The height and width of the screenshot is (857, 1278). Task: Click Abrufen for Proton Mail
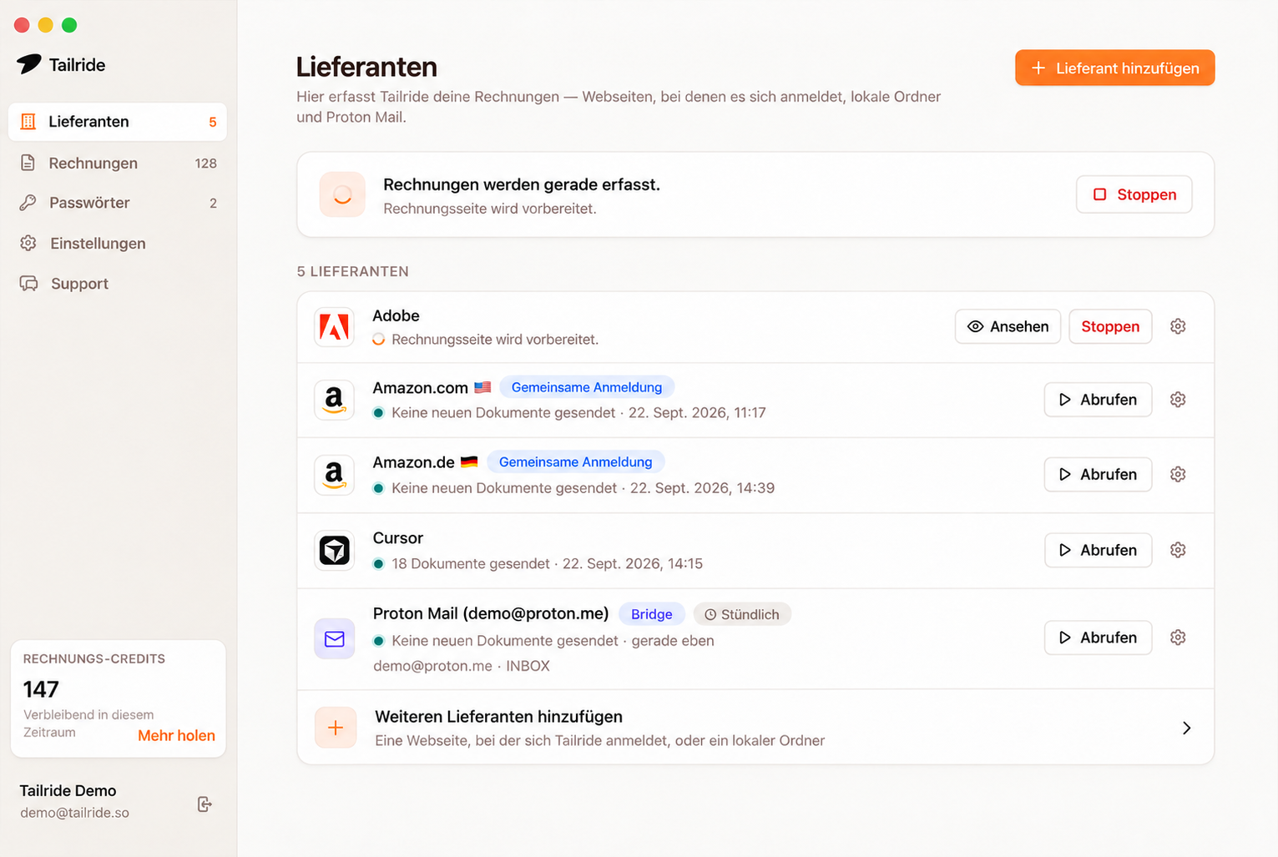click(x=1098, y=638)
